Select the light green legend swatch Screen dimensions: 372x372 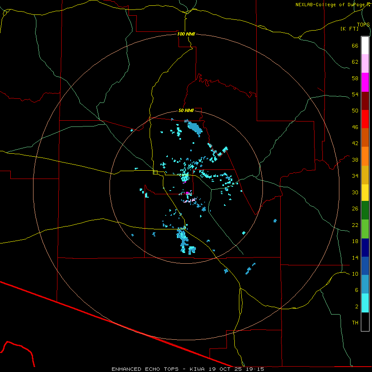(x=365, y=229)
